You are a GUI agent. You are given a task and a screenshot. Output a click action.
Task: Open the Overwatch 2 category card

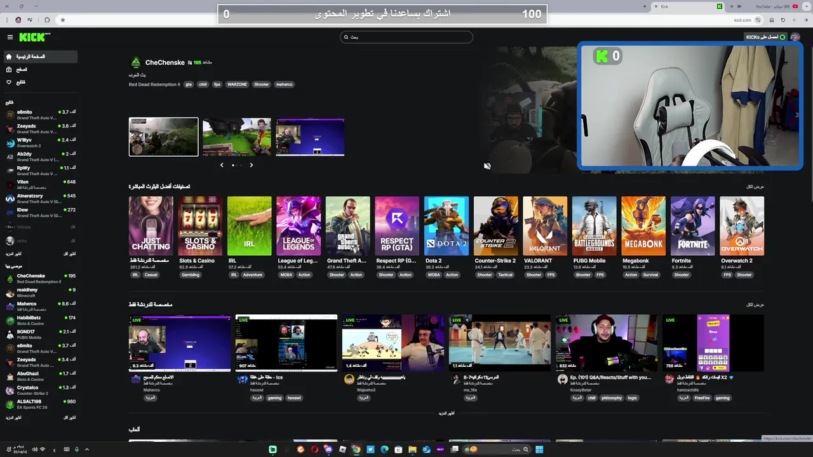[742, 226]
